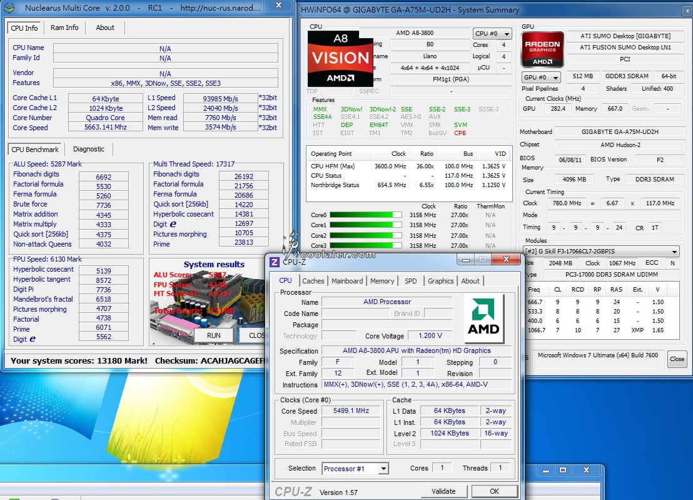This screenshot has width=693, height=500.
Task: Click the L1 Speed 93985 Mb/s value
Action: (220, 99)
